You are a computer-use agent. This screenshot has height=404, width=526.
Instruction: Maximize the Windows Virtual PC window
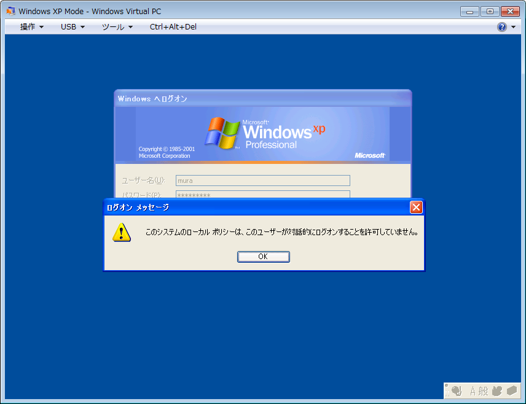[490, 12]
